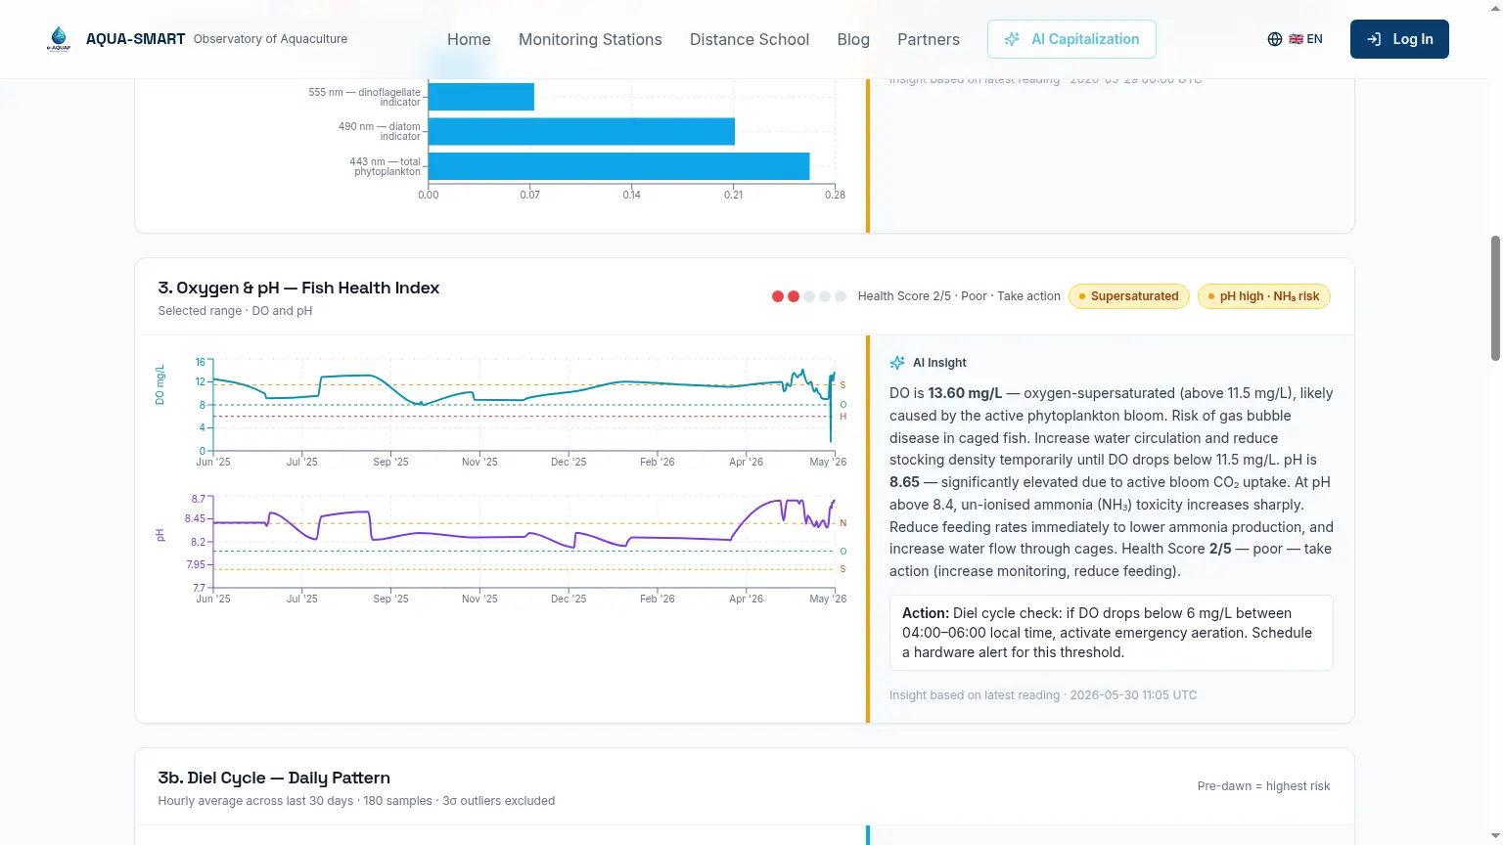This screenshot has height=845, width=1503.
Task: Click the Health Score red dots indicator
Action: (x=808, y=296)
